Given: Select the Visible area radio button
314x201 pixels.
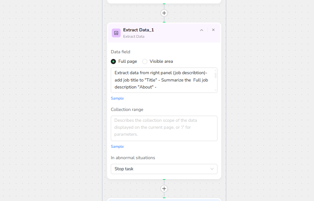Looking at the screenshot, I should pyautogui.click(x=145, y=62).
